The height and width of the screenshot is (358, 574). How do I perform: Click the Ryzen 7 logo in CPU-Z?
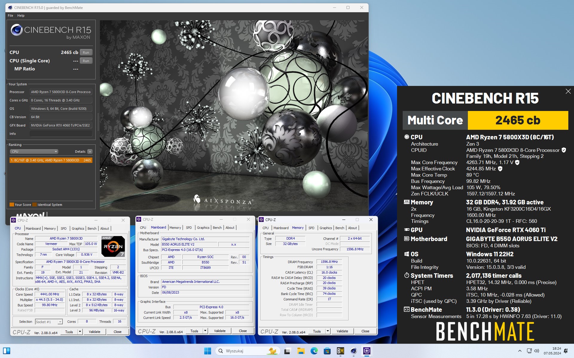coord(113,246)
